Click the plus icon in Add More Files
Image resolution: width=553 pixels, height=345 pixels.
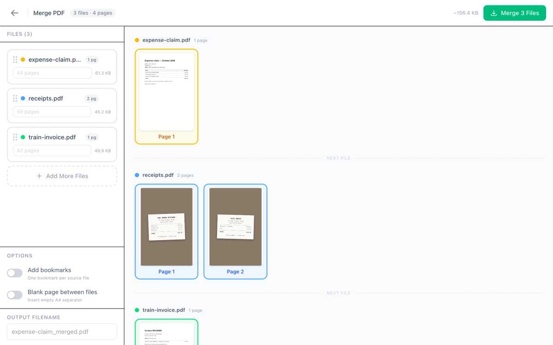[x=39, y=176]
